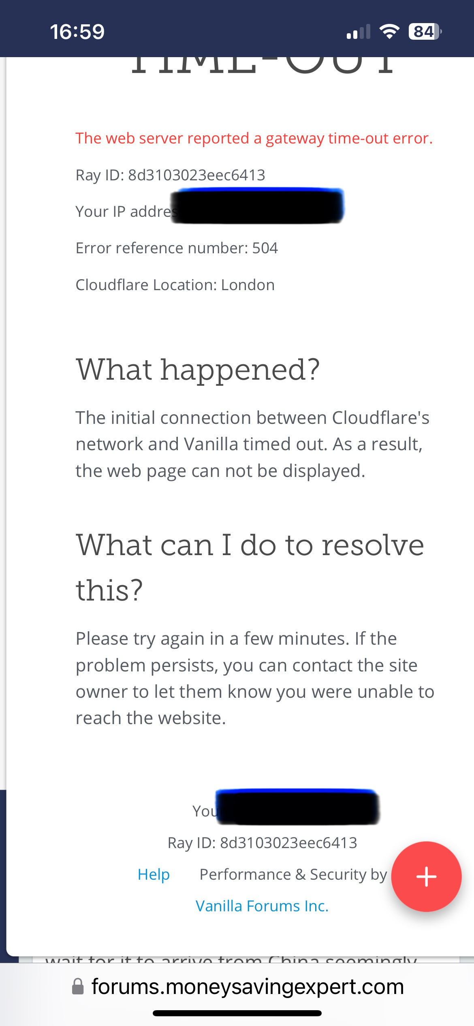Image resolution: width=474 pixels, height=1026 pixels.
Task: Open the Vanilla Forums Inc. link
Action: click(x=262, y=906)
